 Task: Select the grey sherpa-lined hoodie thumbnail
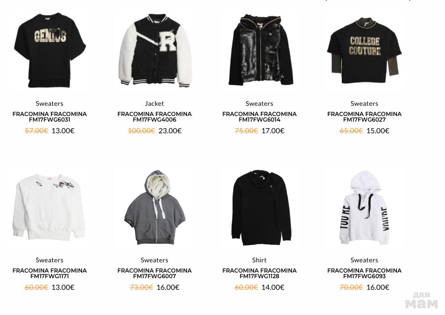pyautogui.click(x=155, y=207)
